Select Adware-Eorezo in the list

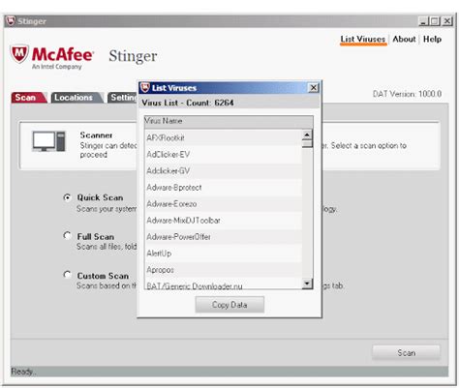224,203
